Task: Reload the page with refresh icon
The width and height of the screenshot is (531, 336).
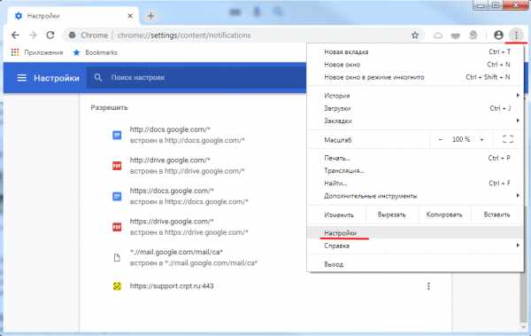Action: 50,35
